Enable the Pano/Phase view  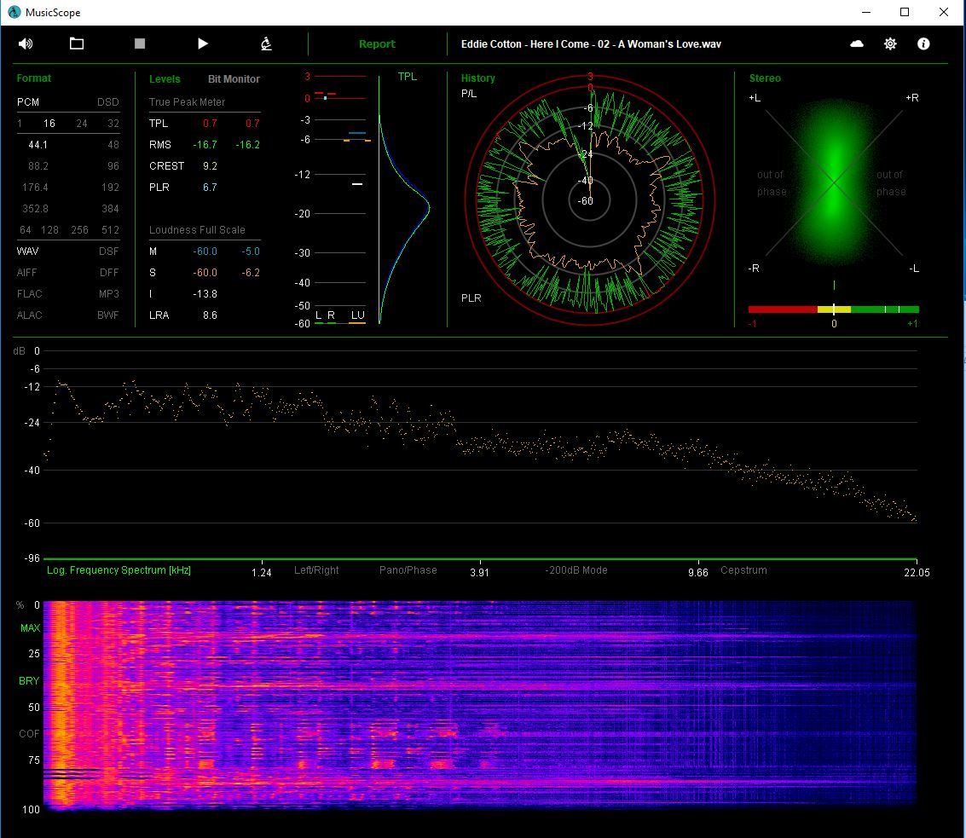(408, 570)
